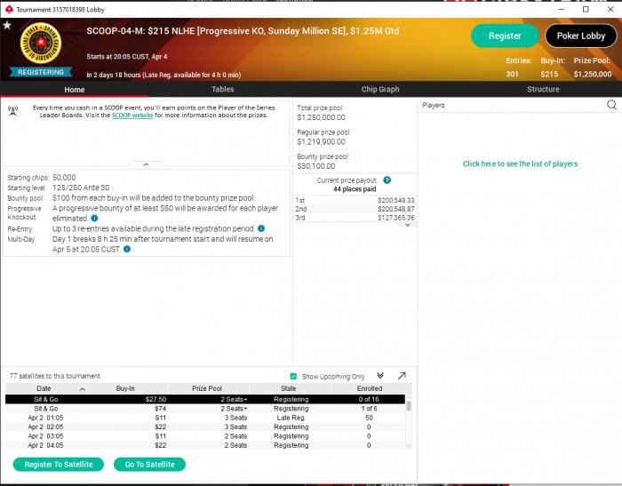
Task: Click the 3rd place payout row
Action: [355, 218]
